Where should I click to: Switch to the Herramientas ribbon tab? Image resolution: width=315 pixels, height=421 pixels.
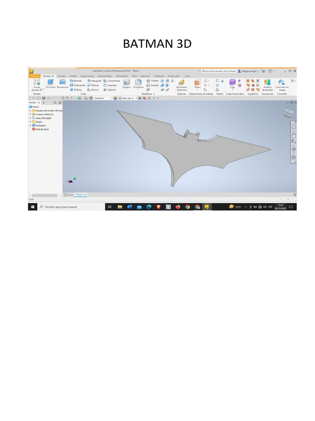(105, 76)
